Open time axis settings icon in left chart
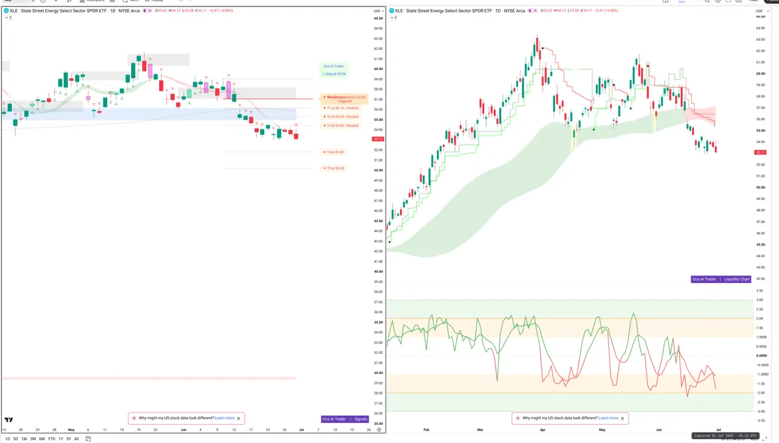 pos(378,430)
